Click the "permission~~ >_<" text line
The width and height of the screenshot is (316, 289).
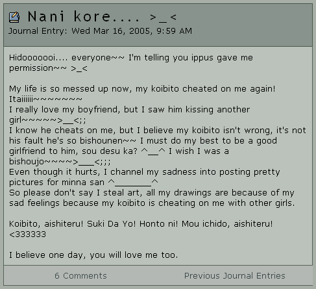(48, 68)
